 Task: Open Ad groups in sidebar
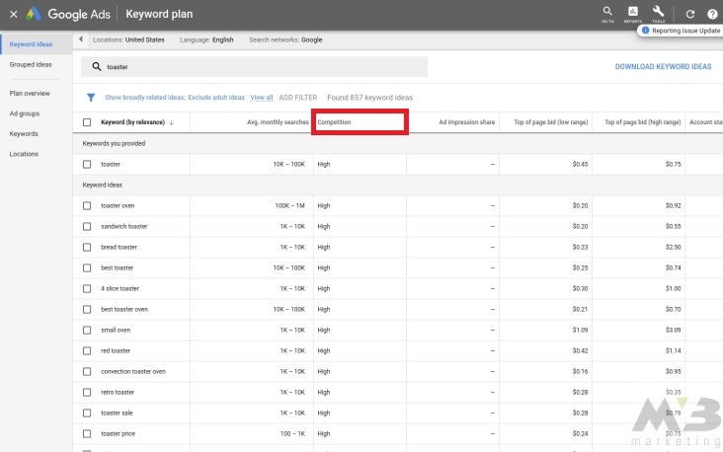pos(25,113)
